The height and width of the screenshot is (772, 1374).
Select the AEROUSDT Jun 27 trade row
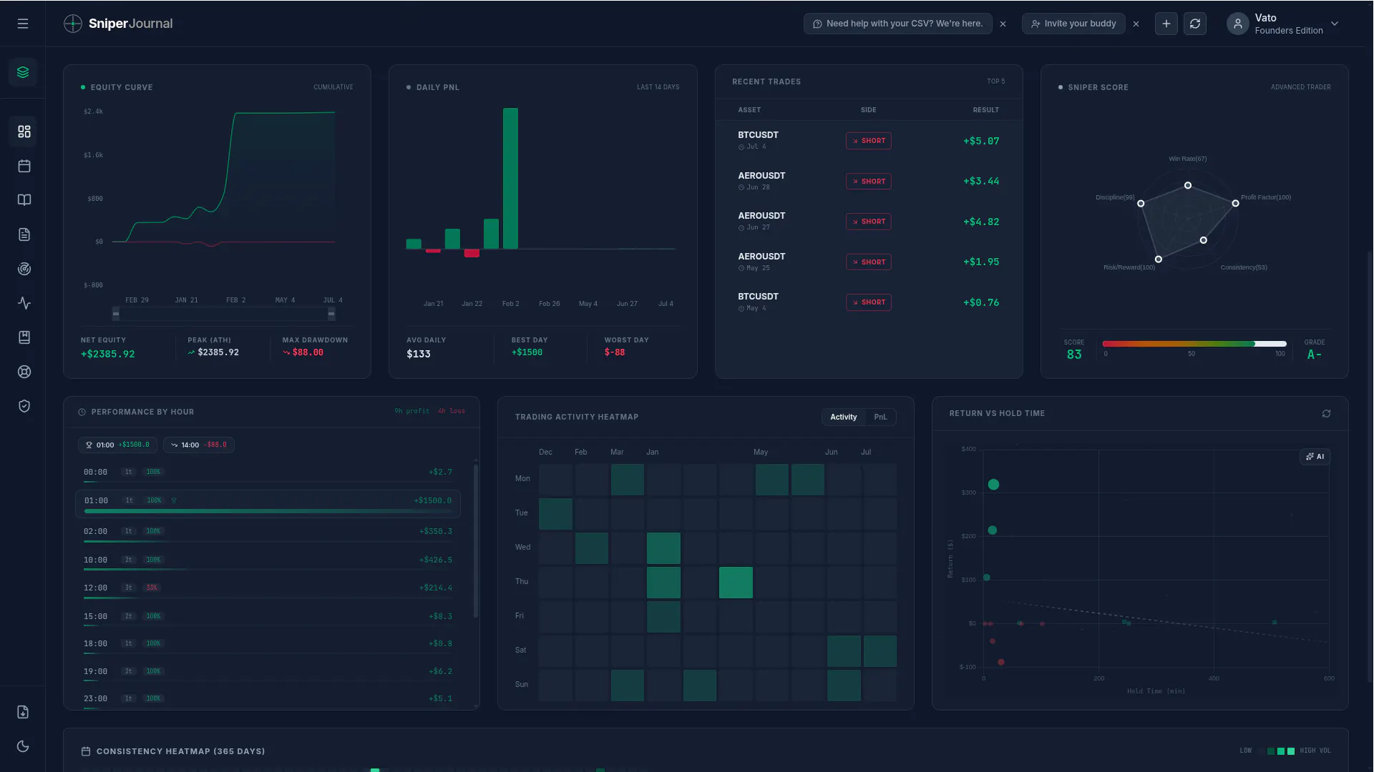click(x=869, y=222)
